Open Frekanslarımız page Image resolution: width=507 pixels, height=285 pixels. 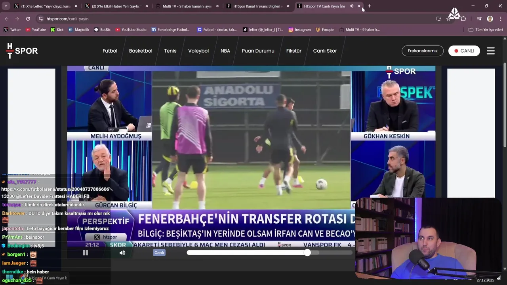click(x=422, y=51)
